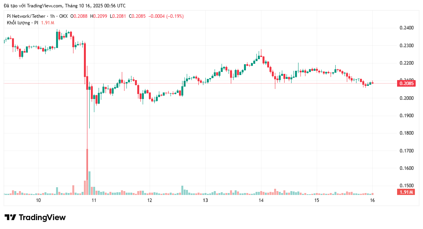Click the 0.2000 price axis label

click(406, 98)
